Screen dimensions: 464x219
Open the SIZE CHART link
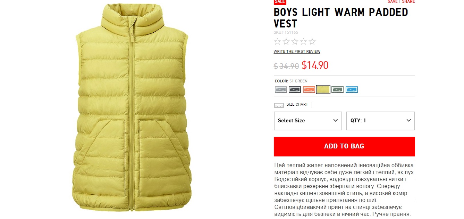297,105
